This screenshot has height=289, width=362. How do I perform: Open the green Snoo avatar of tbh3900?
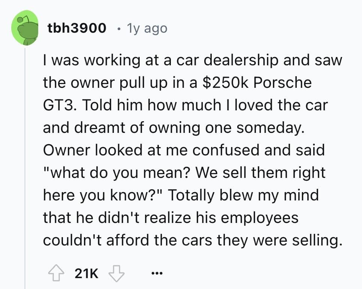pos(25,28)
